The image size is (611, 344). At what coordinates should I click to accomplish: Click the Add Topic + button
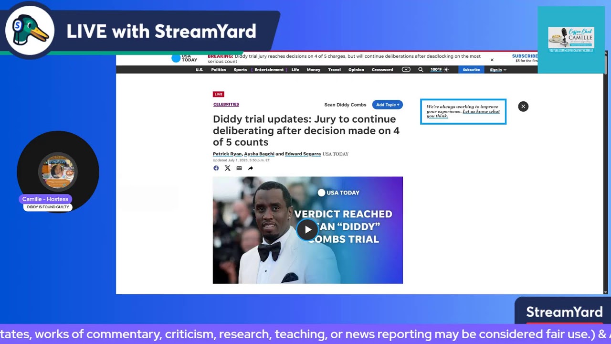(x=388, y=105)
